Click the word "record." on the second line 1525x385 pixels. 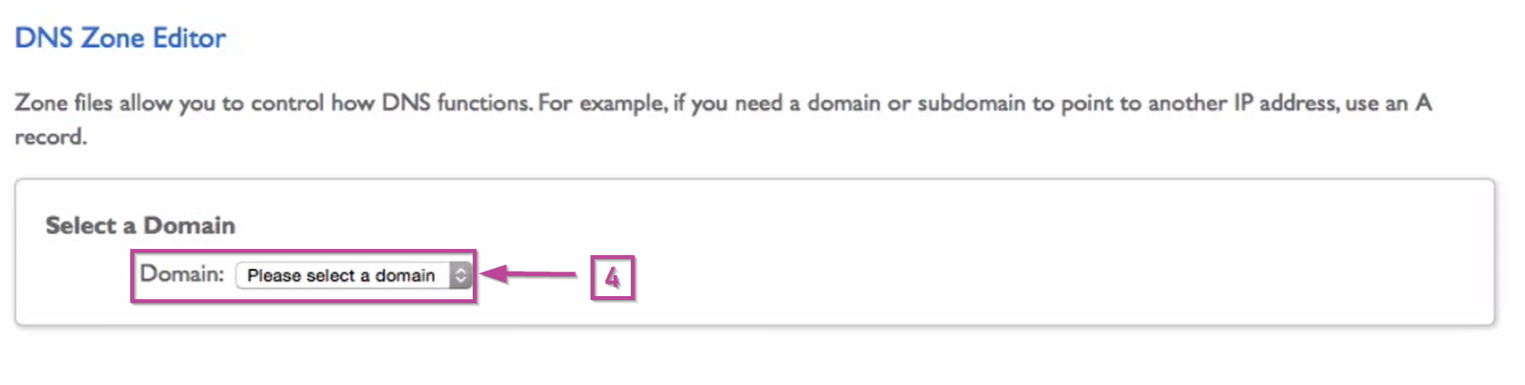coord(51,137)
